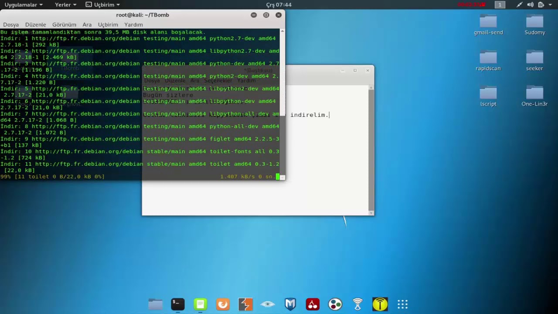Open the Sudomy desktop folder
This screenshot has height=314, width=558.
pyautogui.click(x=535, y=24)
